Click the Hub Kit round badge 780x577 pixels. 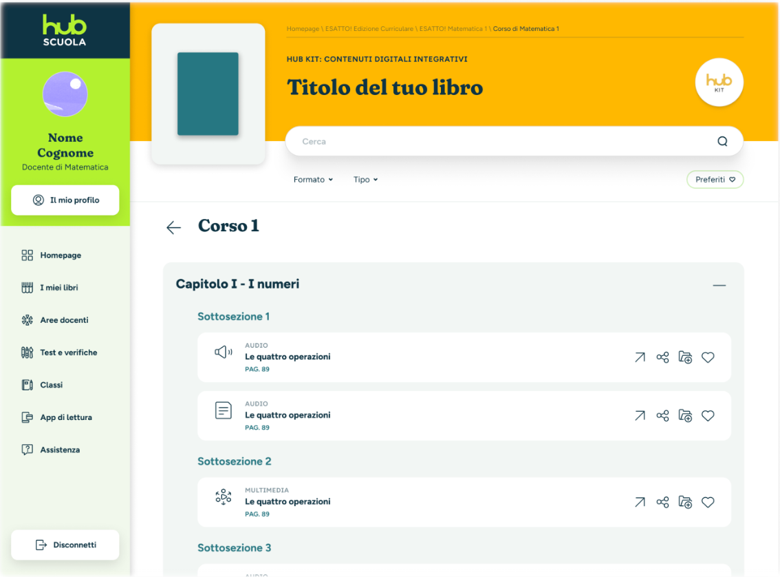click(719, 82)
